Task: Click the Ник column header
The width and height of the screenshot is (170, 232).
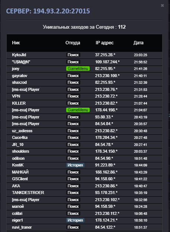Action: 16,43
